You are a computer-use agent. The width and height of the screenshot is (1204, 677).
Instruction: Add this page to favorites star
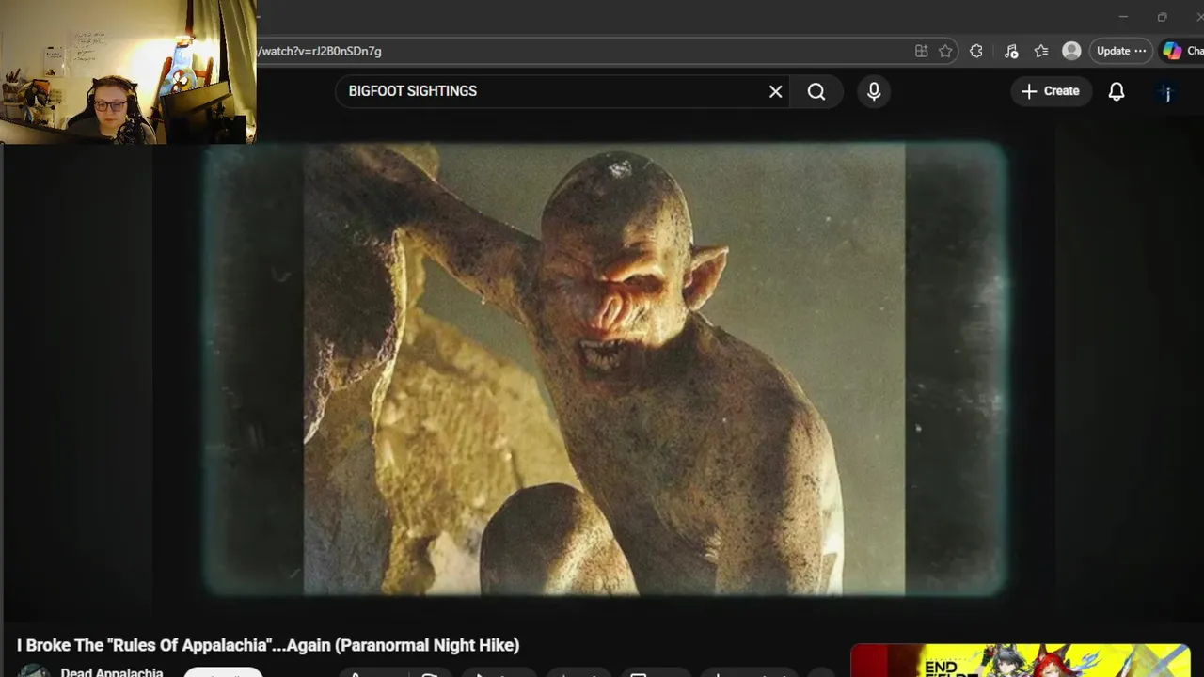coord(945,51)
